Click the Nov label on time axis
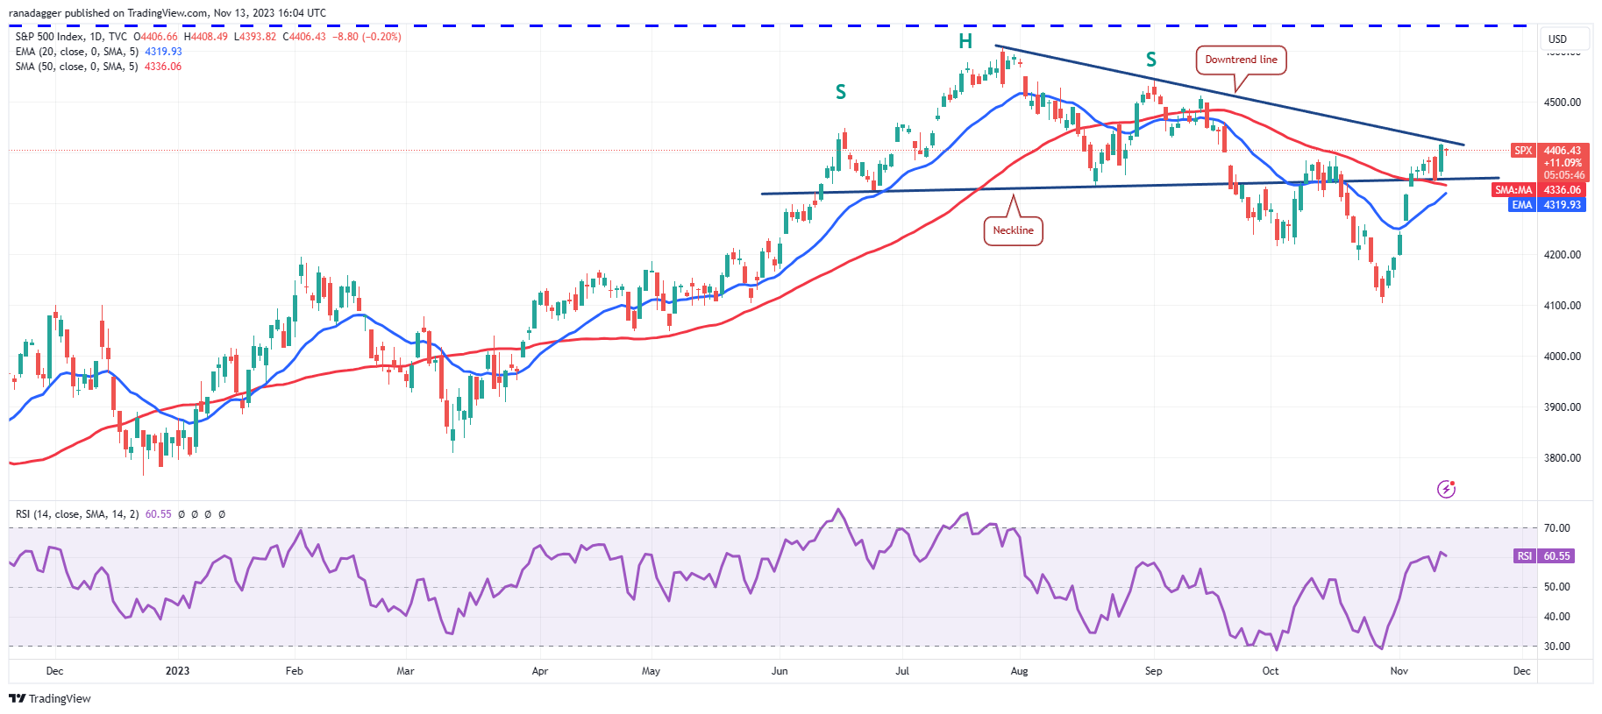1602x714 pixels. 1399,671
